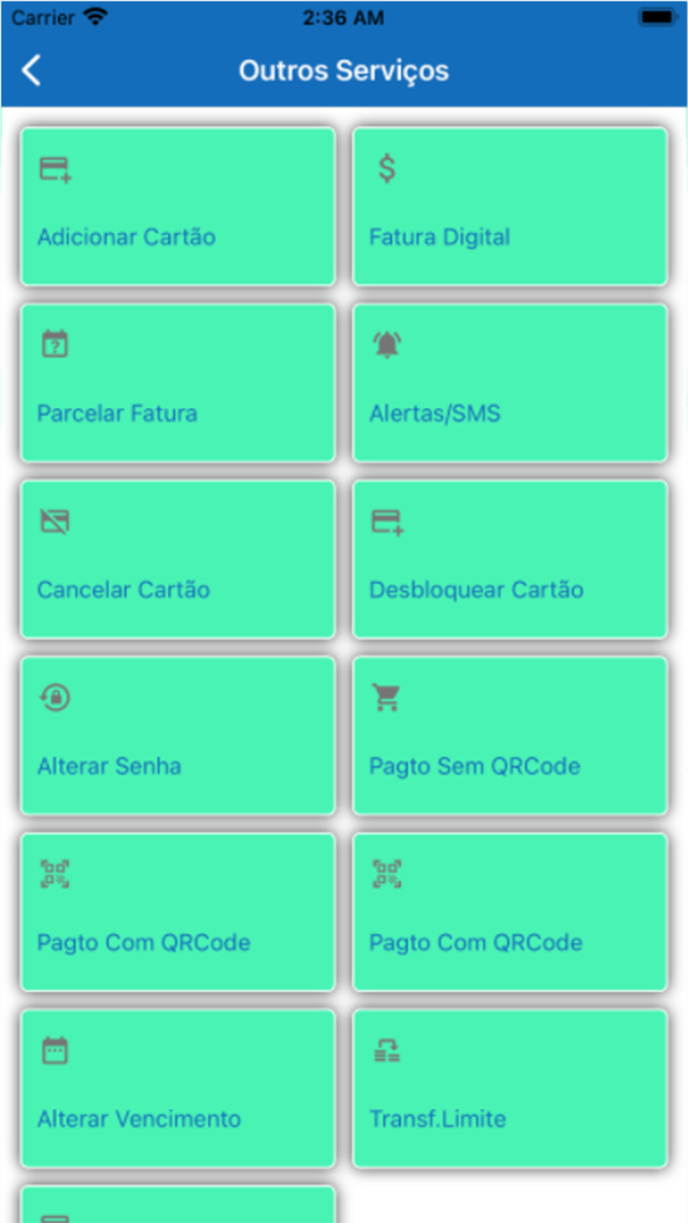Tap the lock refresh icon on Alterar Senha
This screenshot has width=688, height=1223.
coord(54,696)
